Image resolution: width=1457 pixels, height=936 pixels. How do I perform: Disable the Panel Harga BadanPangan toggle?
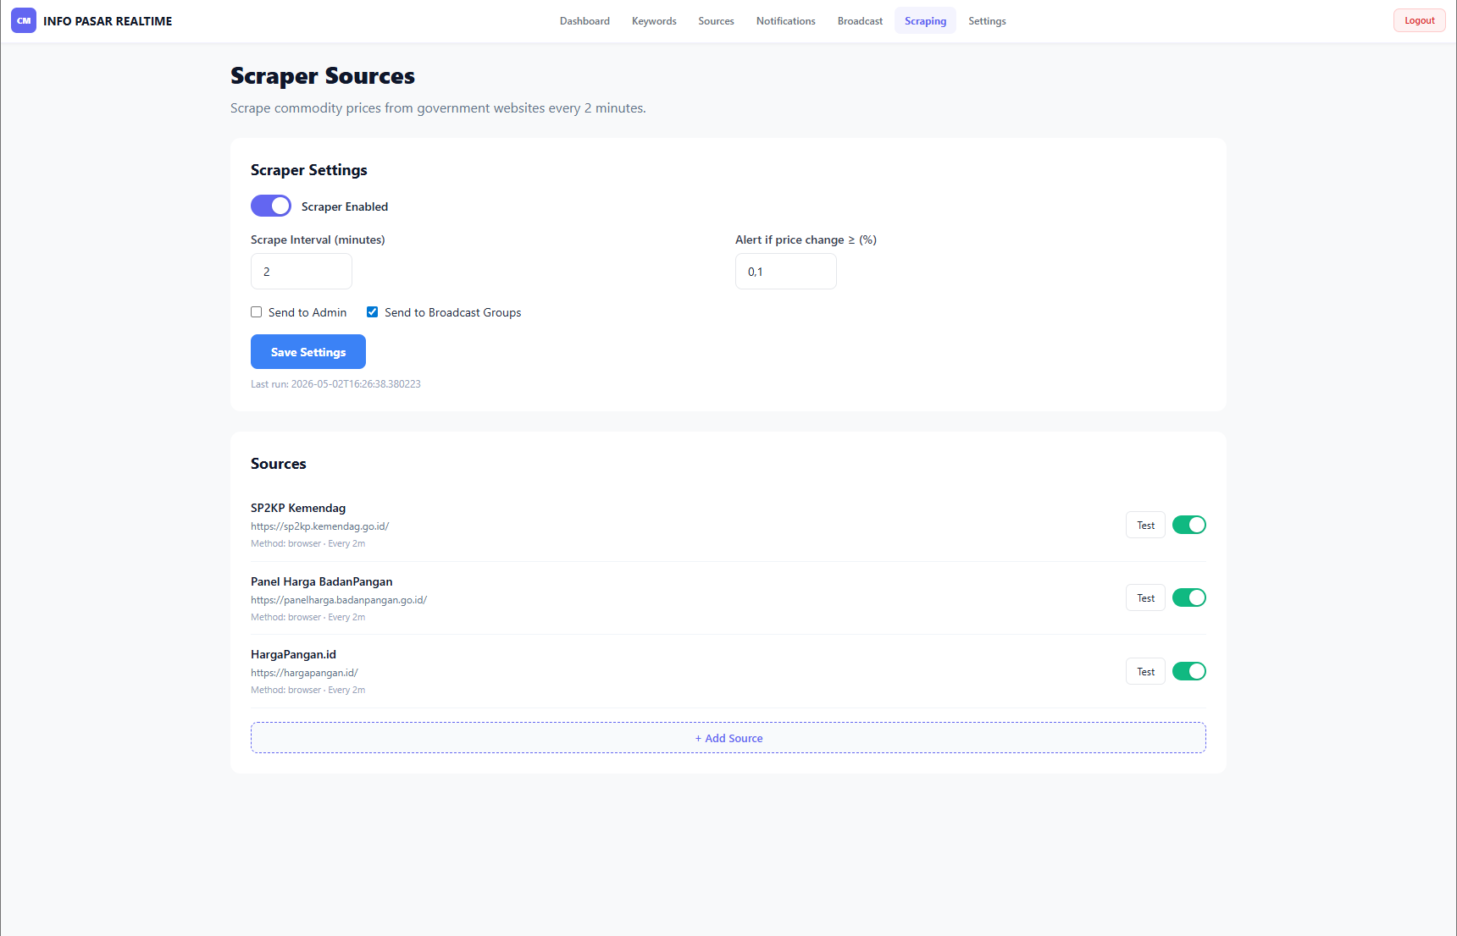(x=1189, y=597)
